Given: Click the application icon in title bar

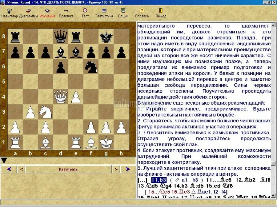Looking at the screenshot, I should click(2, 2).
